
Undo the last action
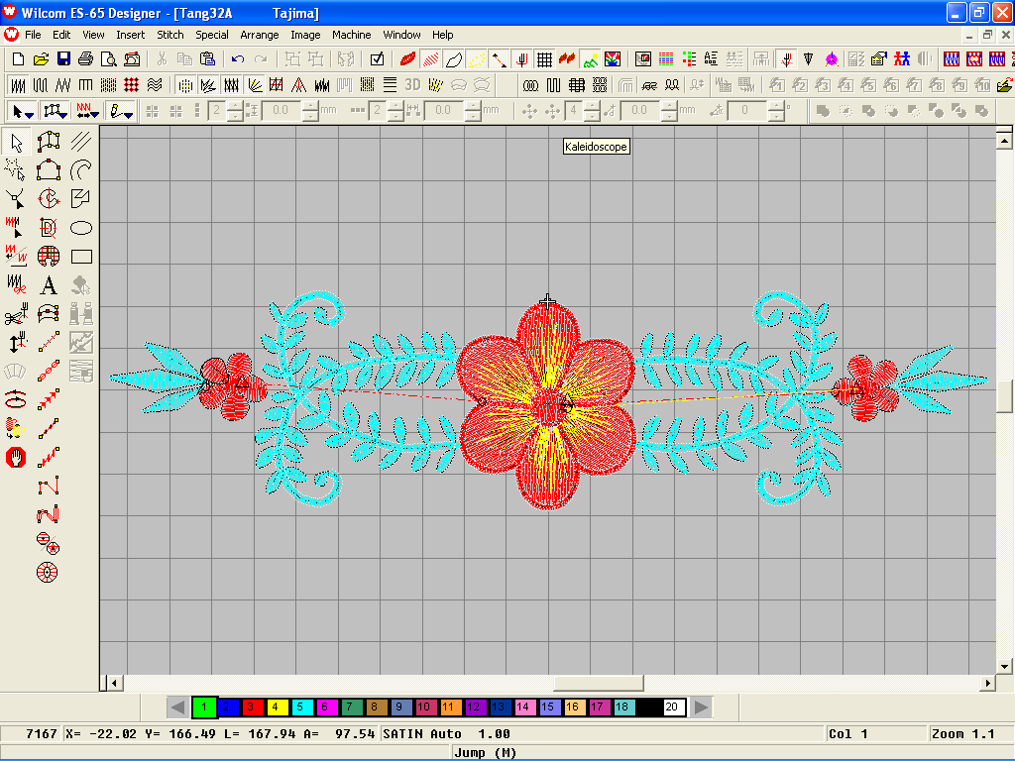click(238, 59)
